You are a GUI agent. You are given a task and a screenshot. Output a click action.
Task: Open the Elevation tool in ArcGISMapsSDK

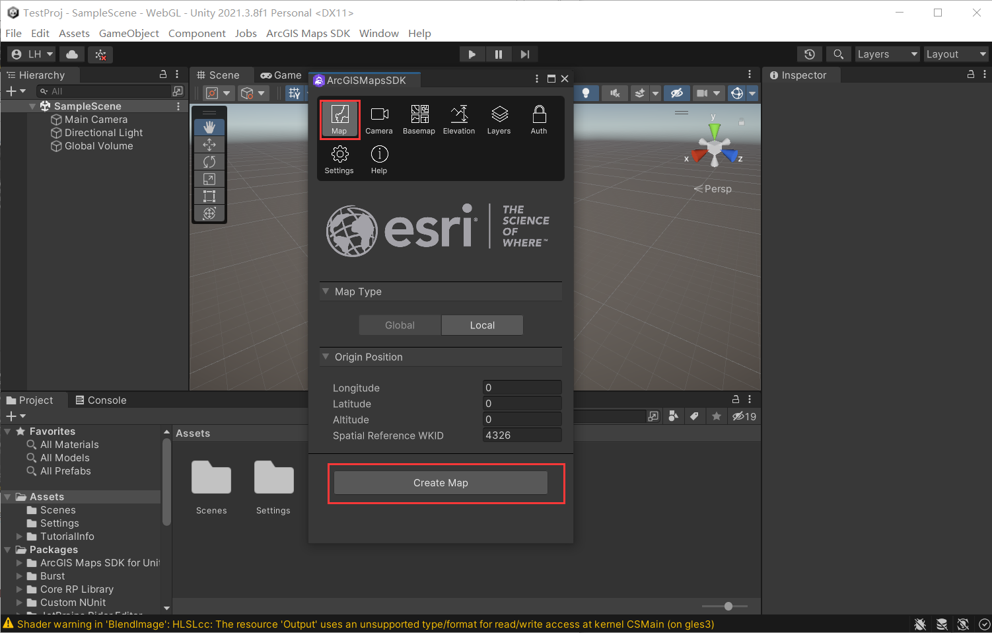[x=459, y=120]
